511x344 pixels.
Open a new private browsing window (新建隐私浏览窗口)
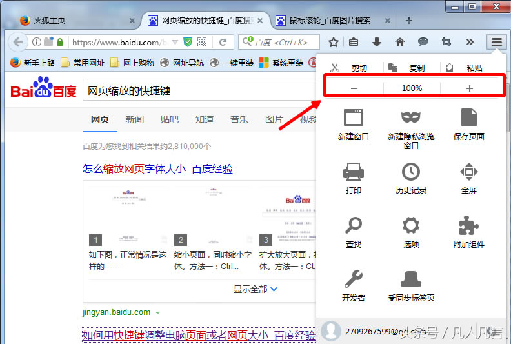[411, 117]
